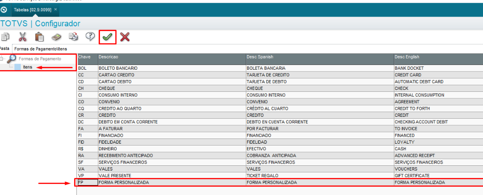
Task: Confirm with the green checkmark button
Action: [107, 37]
